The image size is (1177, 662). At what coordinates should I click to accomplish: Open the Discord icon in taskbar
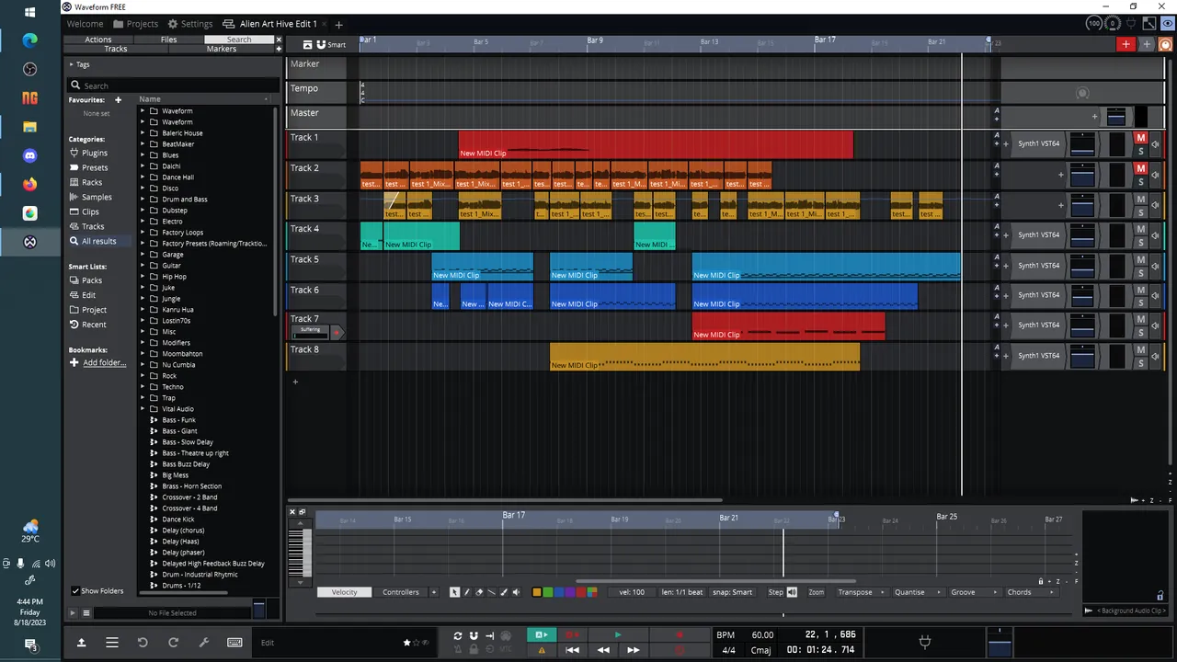pyautogui.click(x=30, y=155)
